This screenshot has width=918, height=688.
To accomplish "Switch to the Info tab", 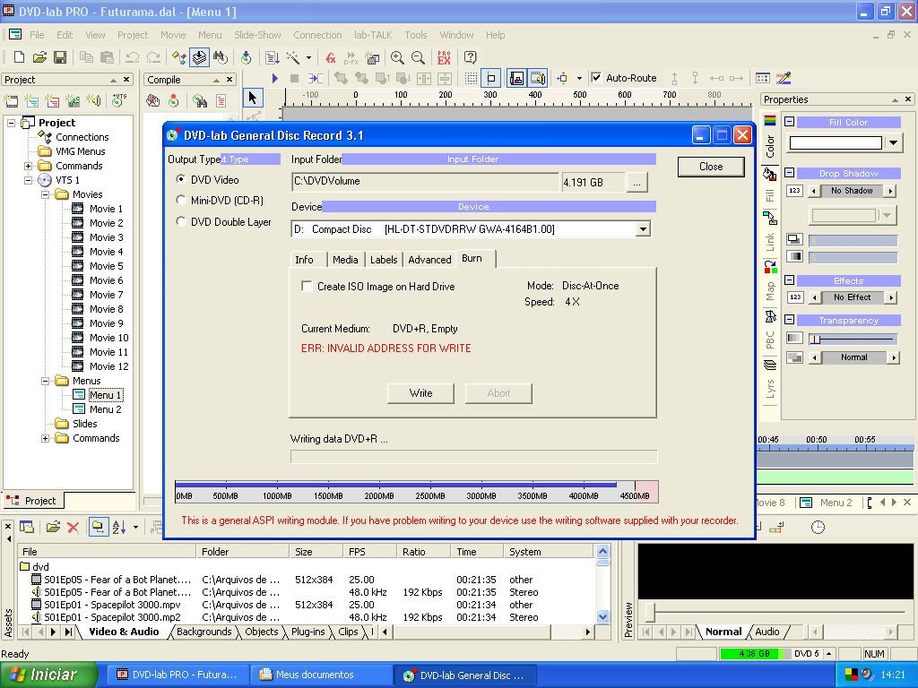I will [304, 260].
